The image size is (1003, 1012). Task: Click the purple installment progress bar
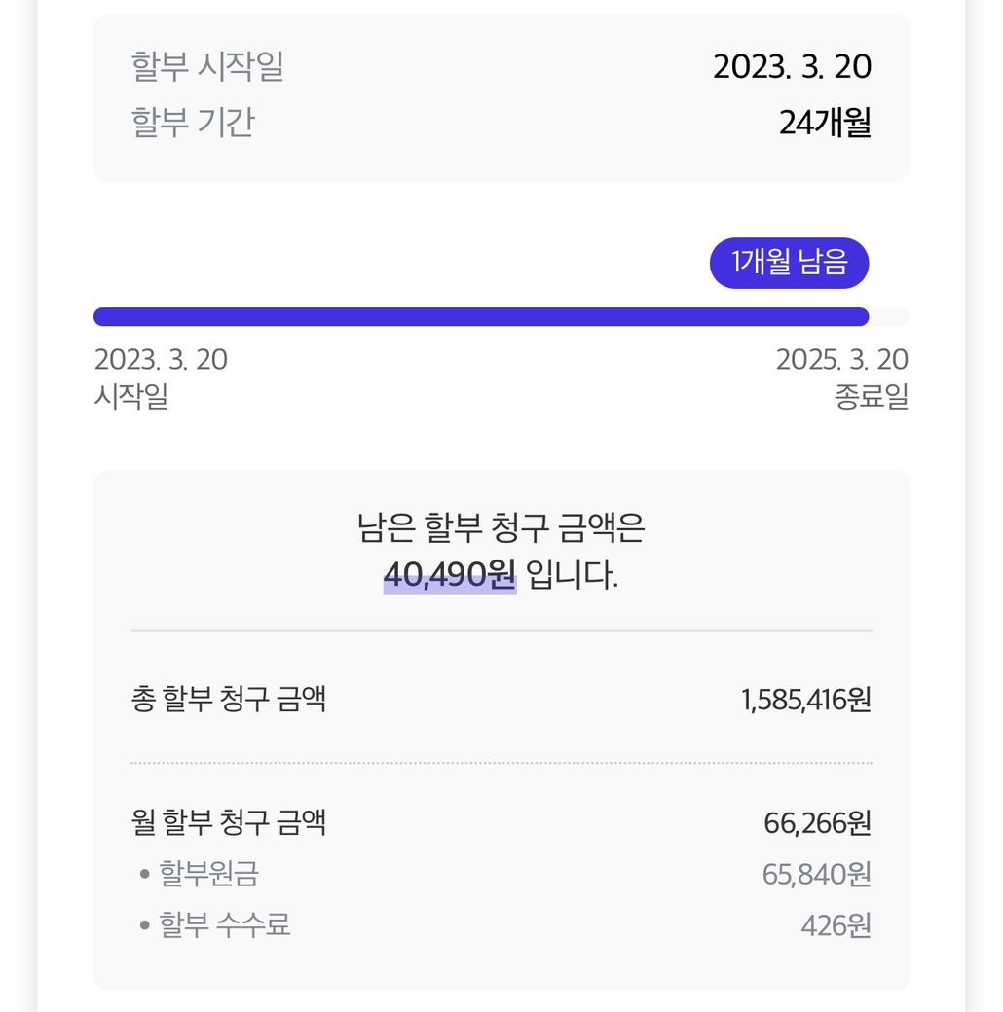(x=481, y=317)
